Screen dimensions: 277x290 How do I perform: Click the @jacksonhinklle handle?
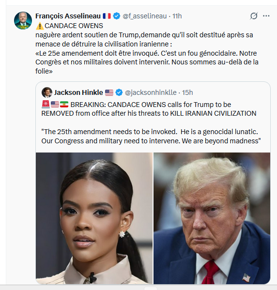pyautogui.click(x=151, y=92)
